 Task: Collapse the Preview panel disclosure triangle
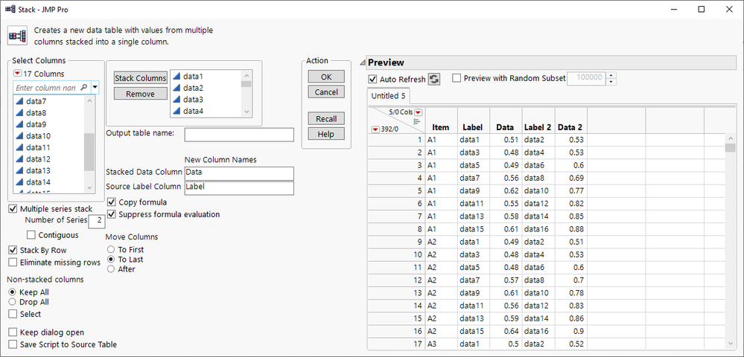(x=363, y=63)
